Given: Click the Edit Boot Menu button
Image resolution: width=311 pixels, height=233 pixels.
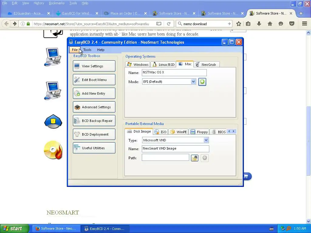Looking at the screenshot, I should click(94, 80).
